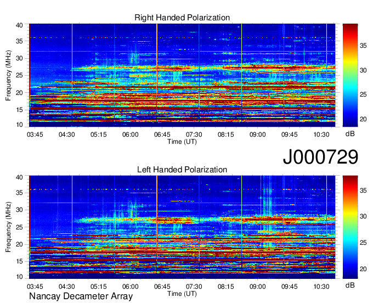
Task: Click the 35 dB tick on Right Handed color bar
Action: pyautogui.click(x=363, y=46)
